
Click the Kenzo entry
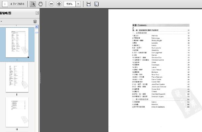pos(154,45)
